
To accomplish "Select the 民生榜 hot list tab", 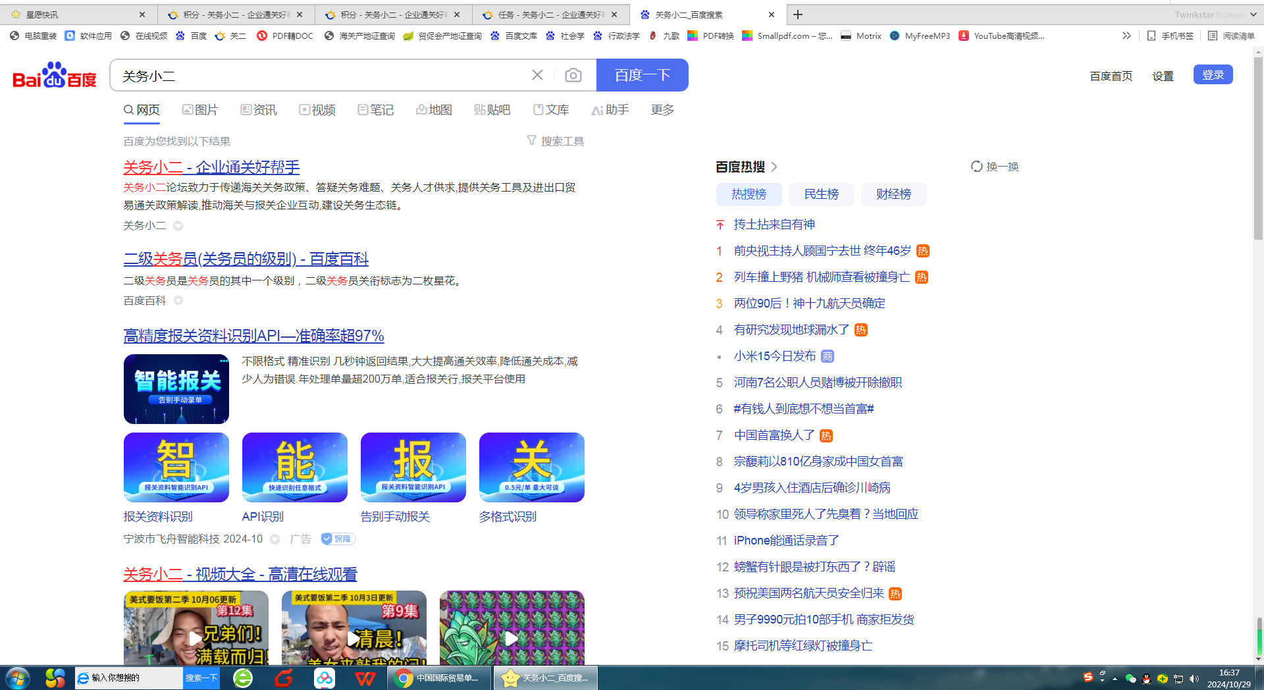I will click(822, 194).
